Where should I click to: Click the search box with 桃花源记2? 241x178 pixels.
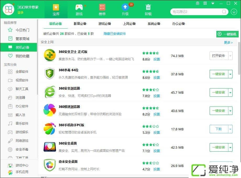(196, 12)
